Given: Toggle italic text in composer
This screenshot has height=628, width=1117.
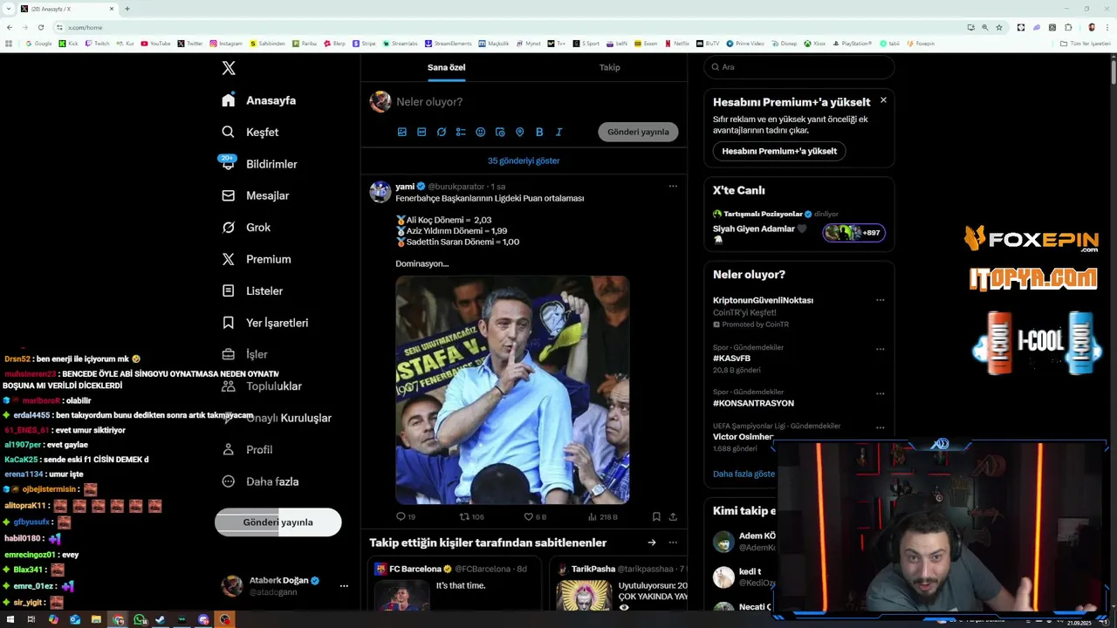Looking at the screenshot, I should point(558,132).
